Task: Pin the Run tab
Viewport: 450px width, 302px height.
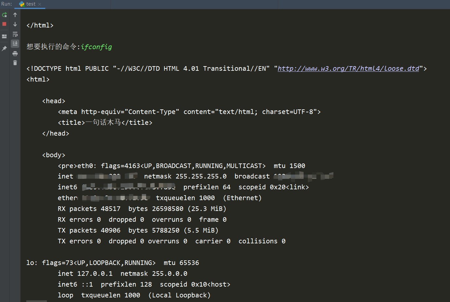Action: coord(4,48)
